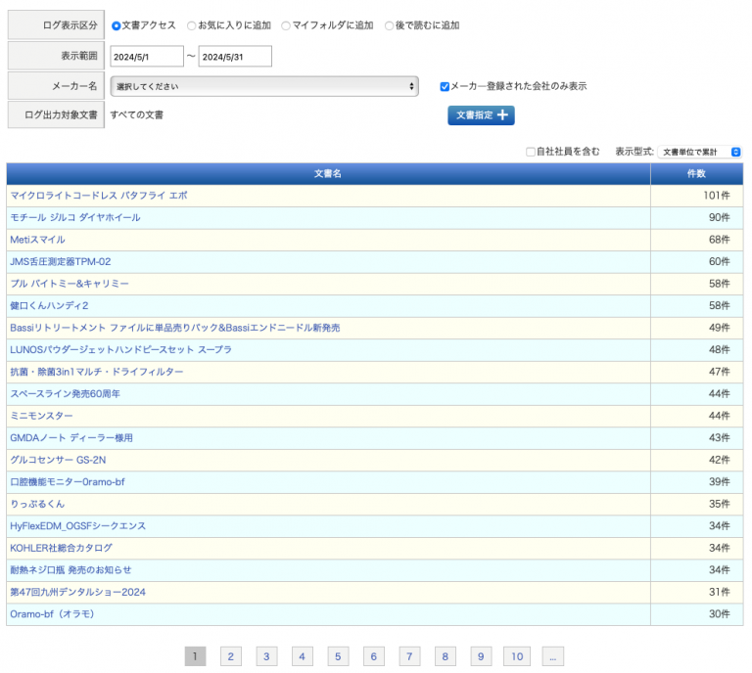Image resolution: width=752 pixels, height=673 pixels.
Task: Enable the 自社社員を含む checkbox
Action: click(x=531, y=152)
